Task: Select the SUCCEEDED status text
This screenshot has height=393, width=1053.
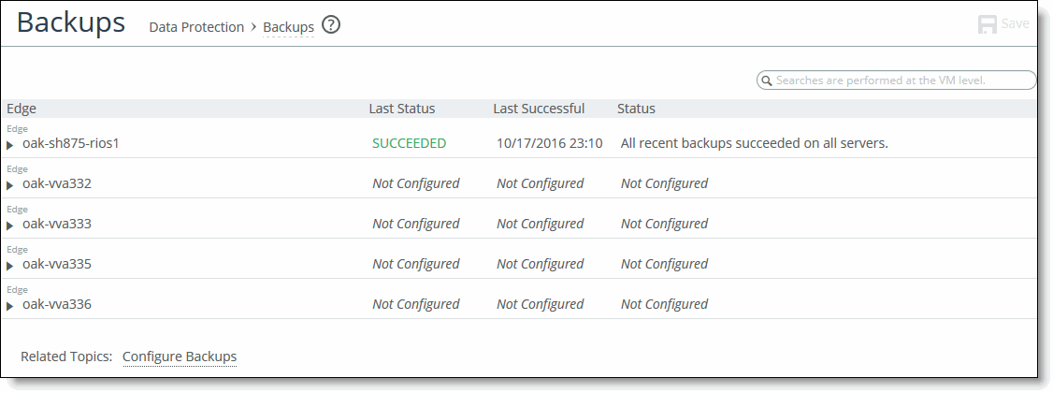Action: (409, 143)
